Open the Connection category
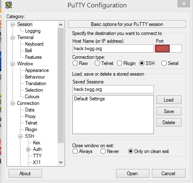This screenshot has height=183, width=193. click(x=28, y=103)
